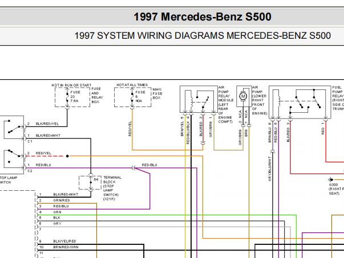Click the 'FUEL PUMP RELAY' label
Viewport: 344px width, 258px height.
[338, 98]
